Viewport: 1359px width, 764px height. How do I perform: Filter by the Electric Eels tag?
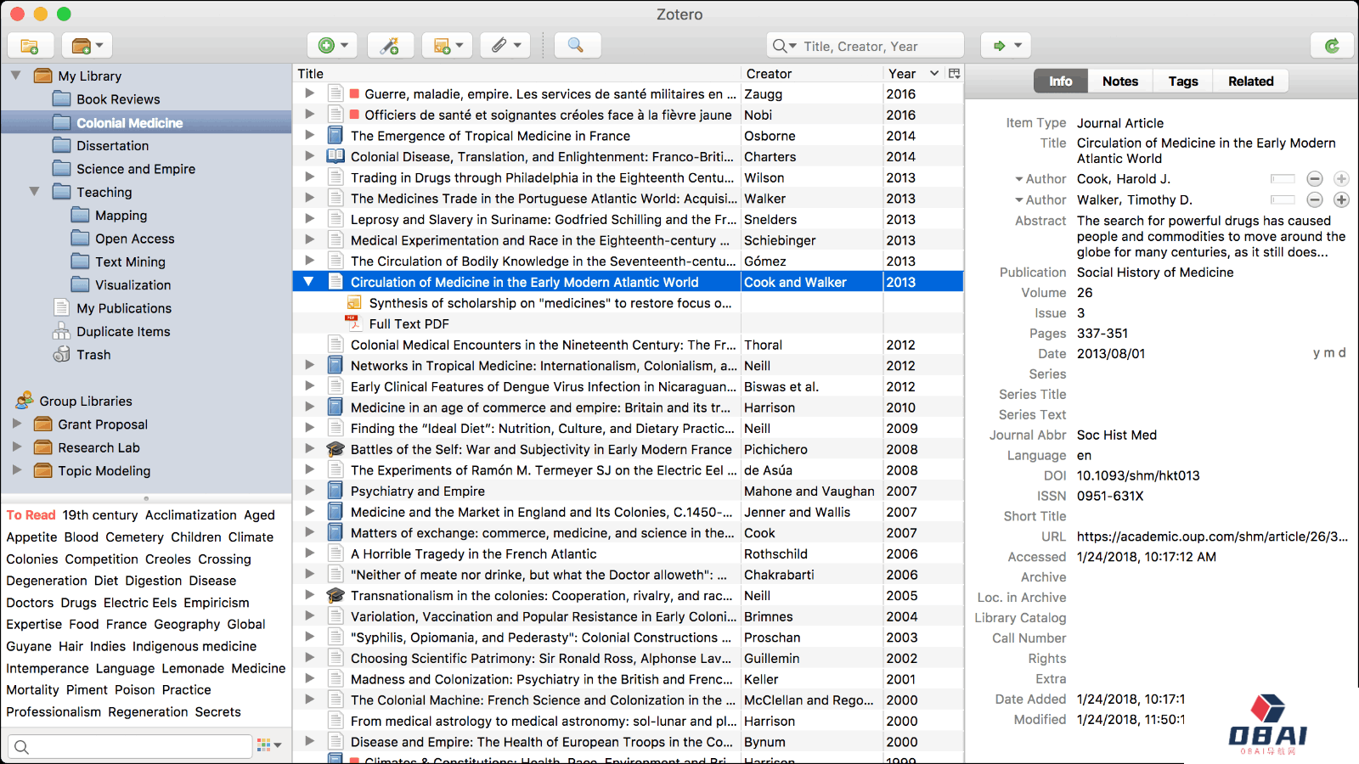pyautogui.click(x=140, y=603)
